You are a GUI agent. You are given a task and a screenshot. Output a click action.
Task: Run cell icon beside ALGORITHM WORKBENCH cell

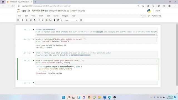click(x=33, y=29)
